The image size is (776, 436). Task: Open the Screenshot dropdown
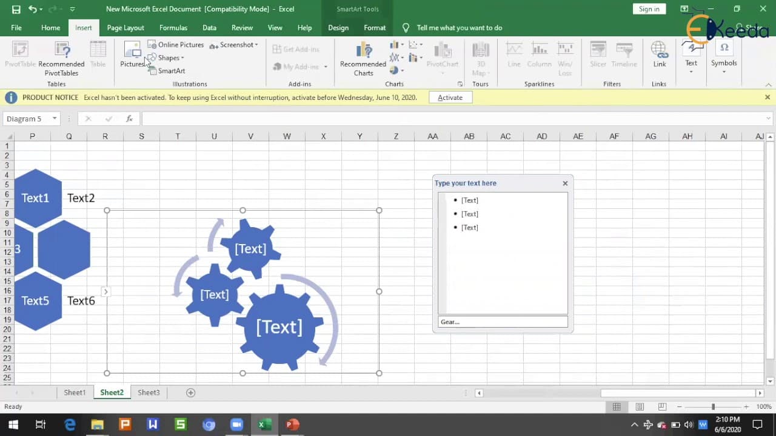point(234,45)
